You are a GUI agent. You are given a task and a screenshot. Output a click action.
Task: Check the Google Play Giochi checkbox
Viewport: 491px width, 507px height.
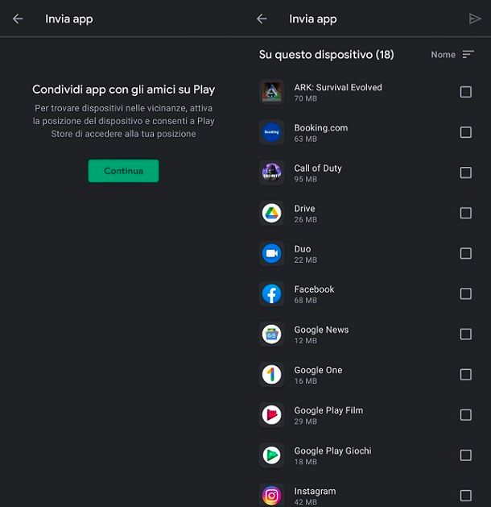pyautogui.click(x=465, y=455)
